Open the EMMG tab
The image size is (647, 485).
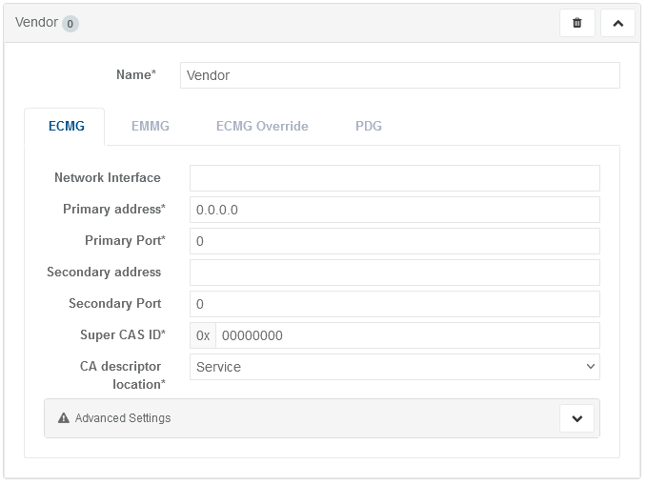[x=150, y=126]
